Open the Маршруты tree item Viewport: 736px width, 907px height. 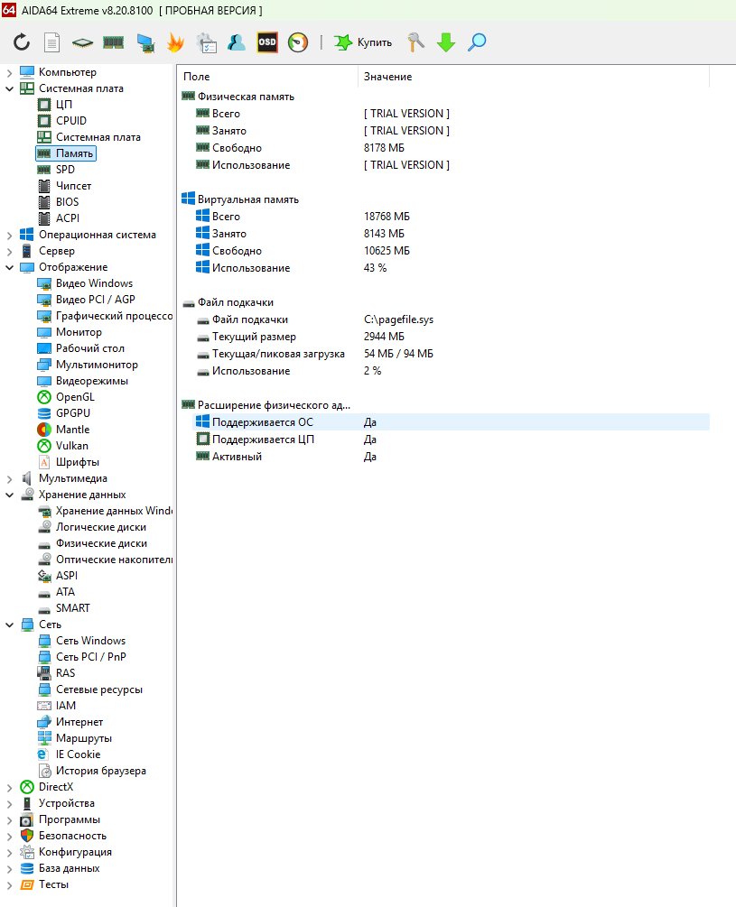click(x=83, y=738)
